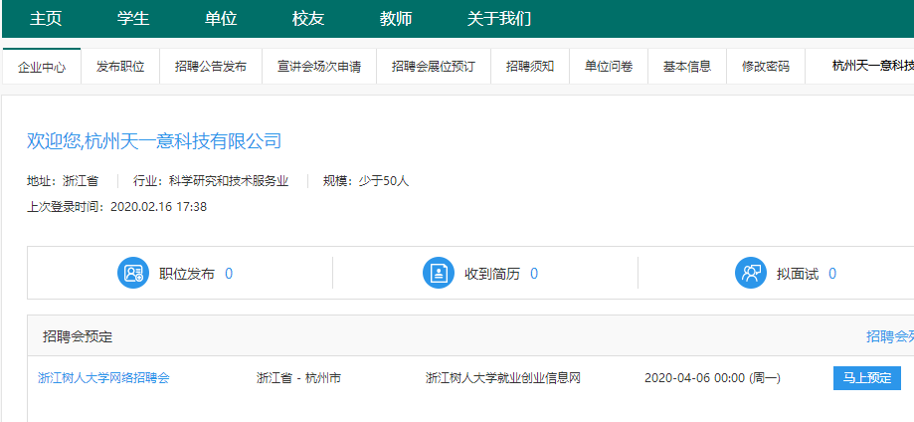View the 招聘须知 tab

point(530,67)
